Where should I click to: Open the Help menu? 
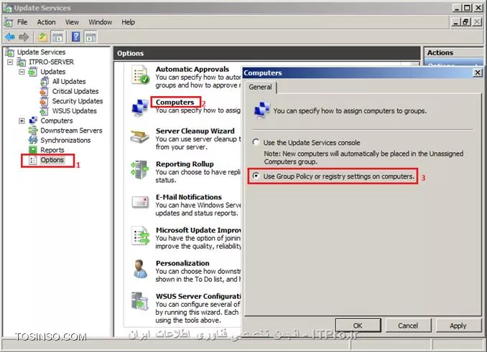(x=128, y=22)
